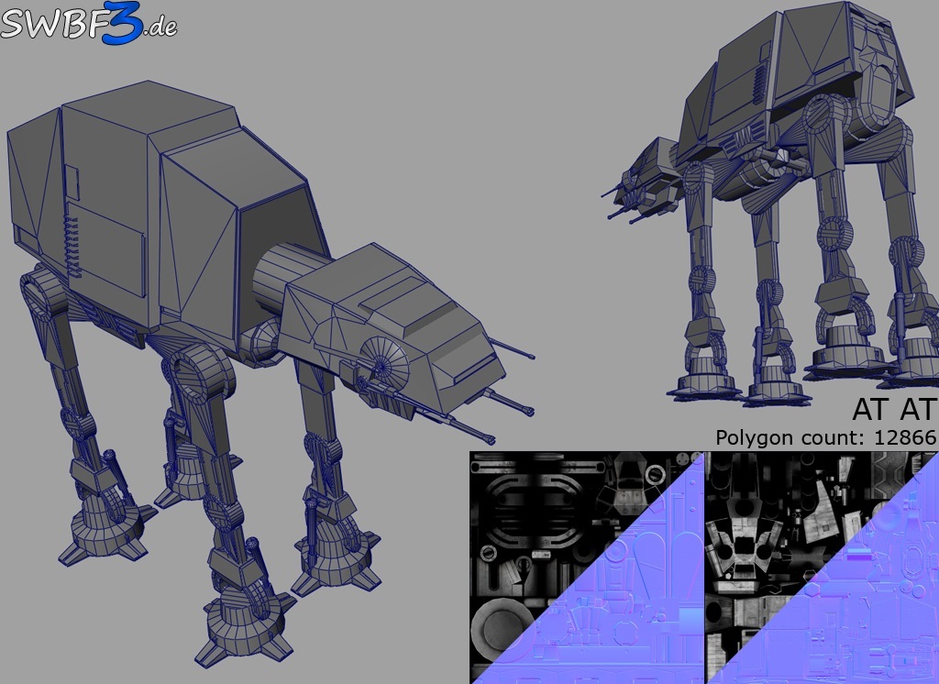Click the large AT-AT wireframe model

tap(270, 374)
